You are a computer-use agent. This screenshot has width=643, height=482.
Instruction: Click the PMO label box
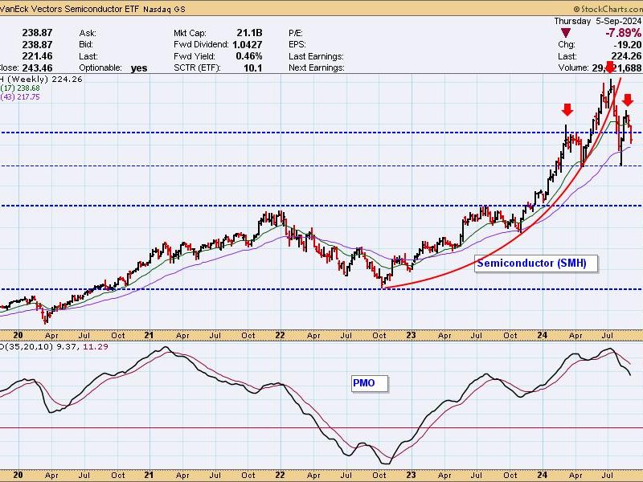click(370, 383)
